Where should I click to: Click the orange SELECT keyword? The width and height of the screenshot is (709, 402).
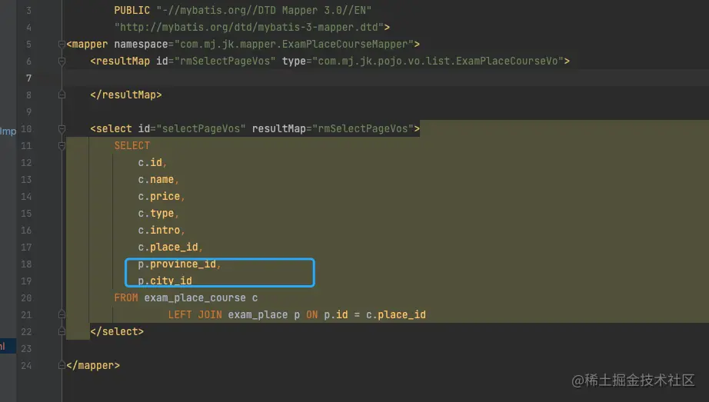coord(131,145)
